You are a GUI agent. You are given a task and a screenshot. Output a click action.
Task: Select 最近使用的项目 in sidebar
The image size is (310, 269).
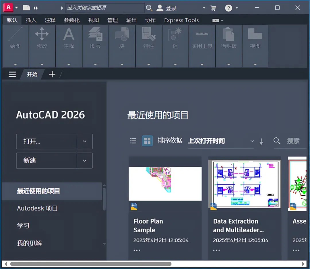[x=52, y=191]
